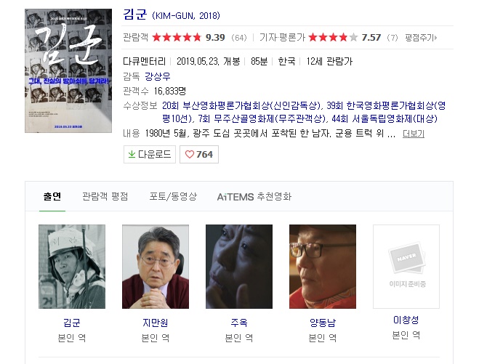
Task: Click the audience star rating 9.39
Action: [188, 38]
